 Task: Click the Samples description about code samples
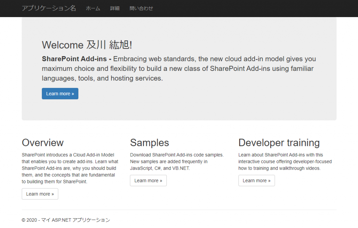tap(177, 161)
